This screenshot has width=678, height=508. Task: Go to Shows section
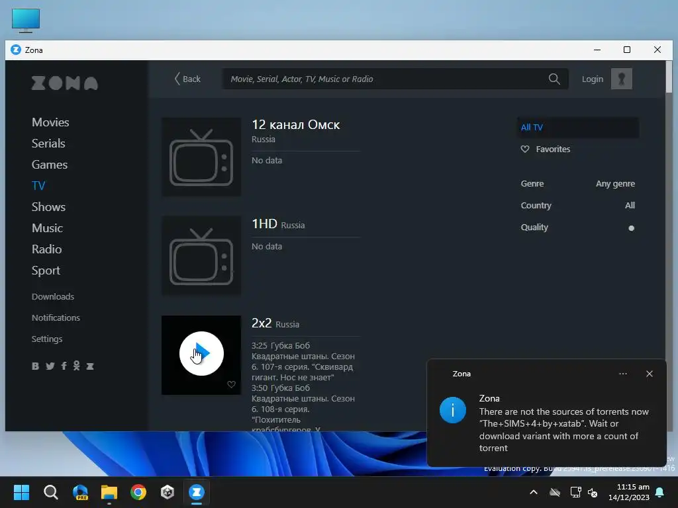pos(48,207)
